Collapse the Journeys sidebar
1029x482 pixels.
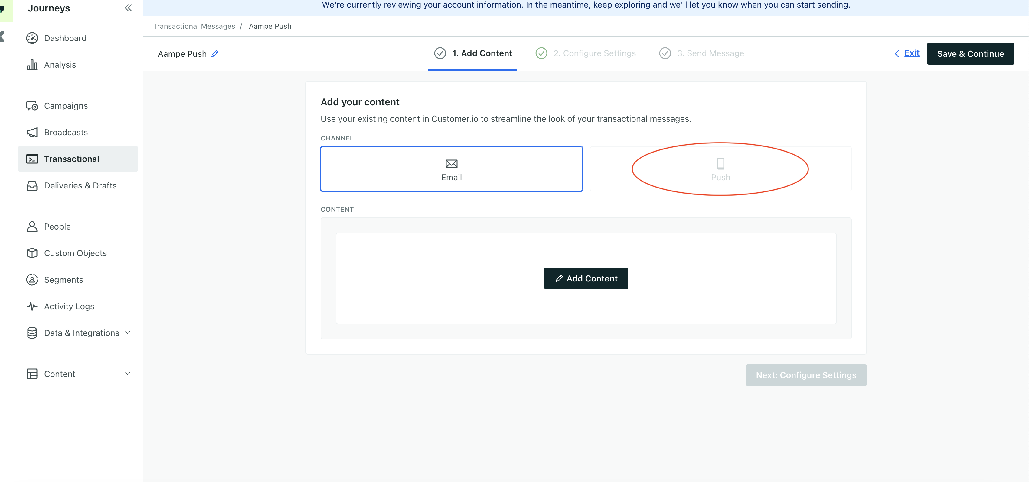click(x=128, y=8)
